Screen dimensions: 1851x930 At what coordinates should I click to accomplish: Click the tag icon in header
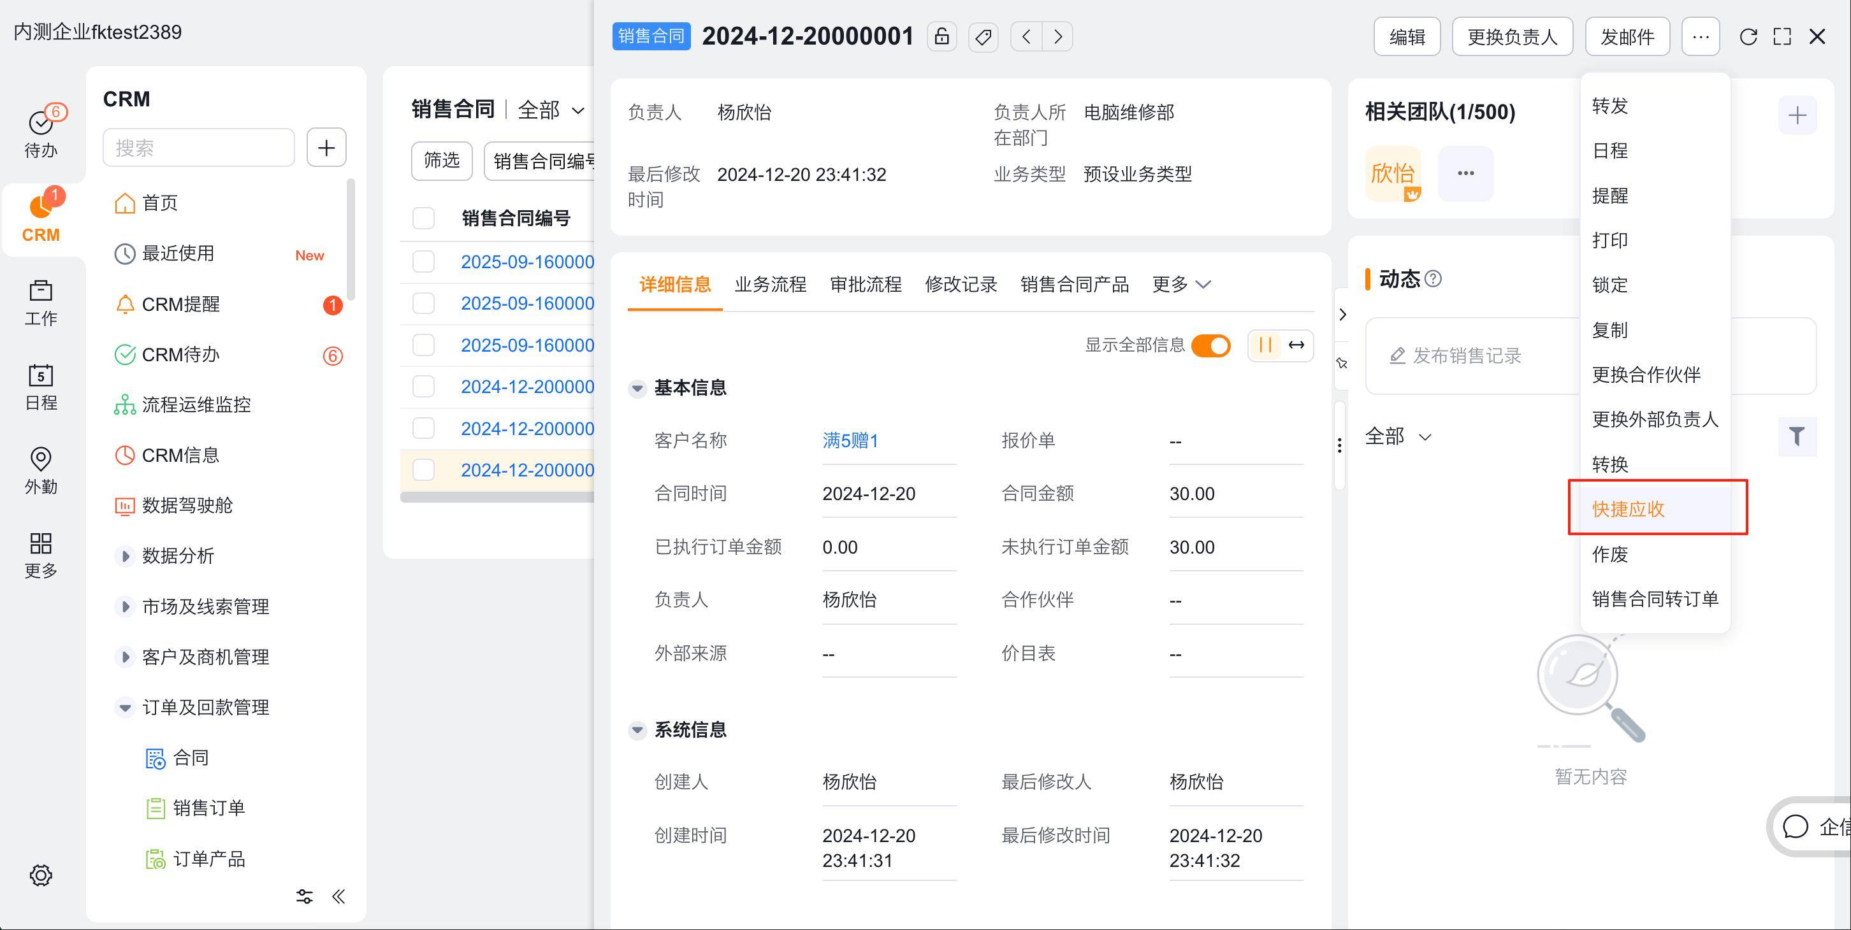(x=983, y=36)
